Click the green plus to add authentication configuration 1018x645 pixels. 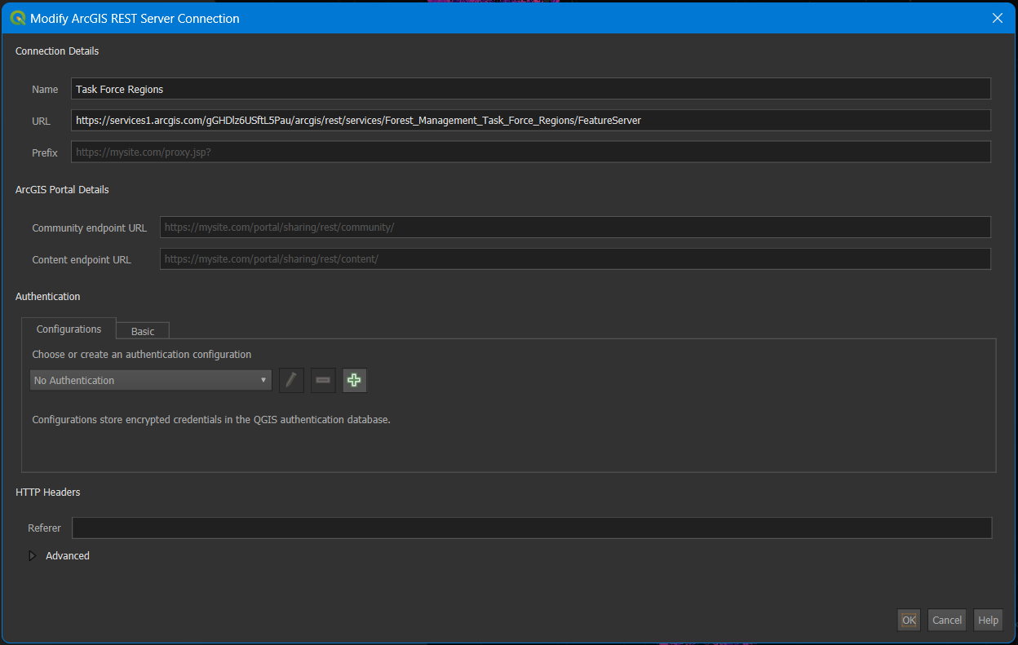[x=354, y=380]
